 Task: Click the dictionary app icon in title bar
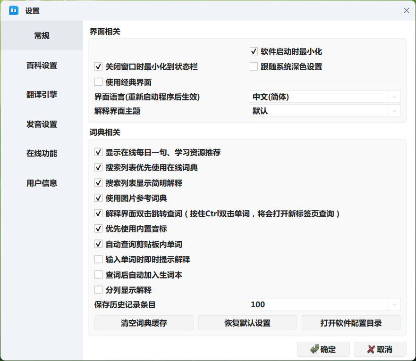[x=14, y=10]
